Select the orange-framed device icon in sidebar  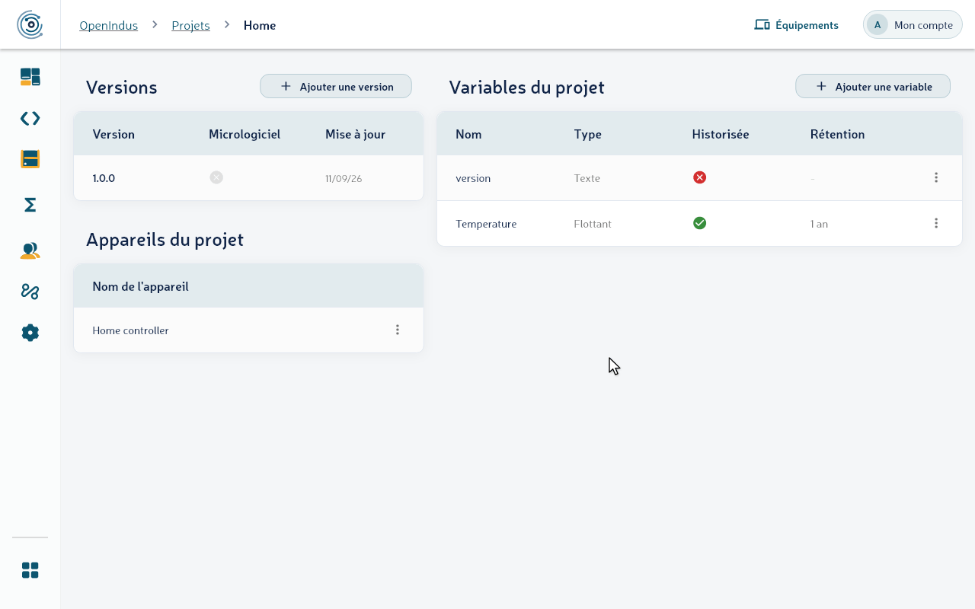[30, 159]
